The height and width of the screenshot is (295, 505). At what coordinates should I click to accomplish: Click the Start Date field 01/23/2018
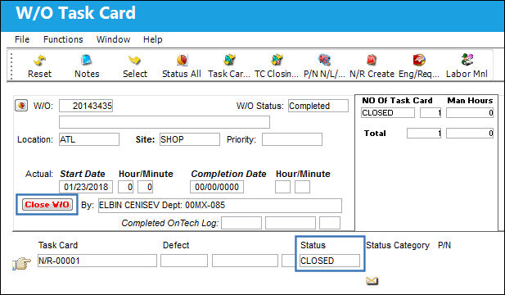[x=86, y=187]
